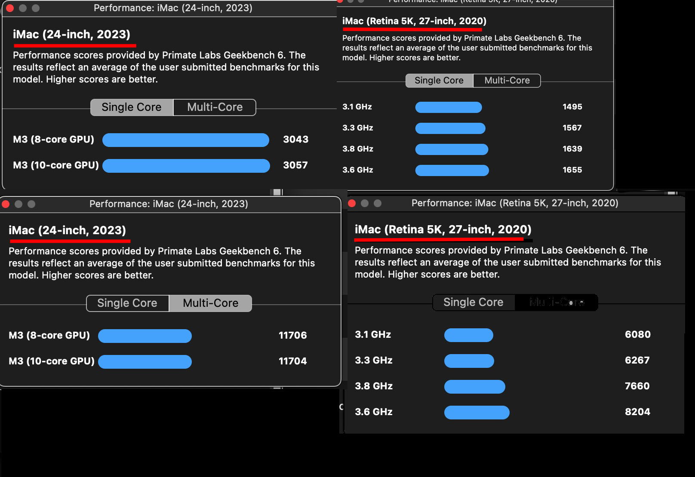Select the smudged Multi-Core tab above the 6080 score
Image resolution: width=695 pixels, height=477 pixels.
557,303
